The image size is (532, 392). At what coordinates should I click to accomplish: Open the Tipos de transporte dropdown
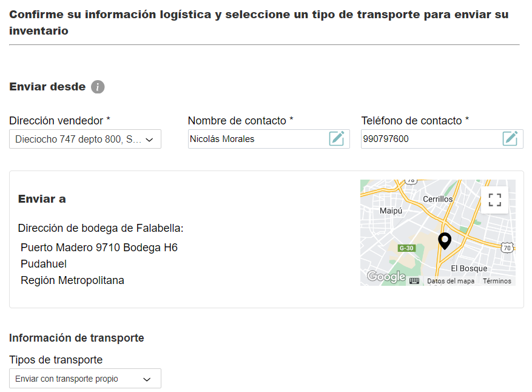[85, 379]
